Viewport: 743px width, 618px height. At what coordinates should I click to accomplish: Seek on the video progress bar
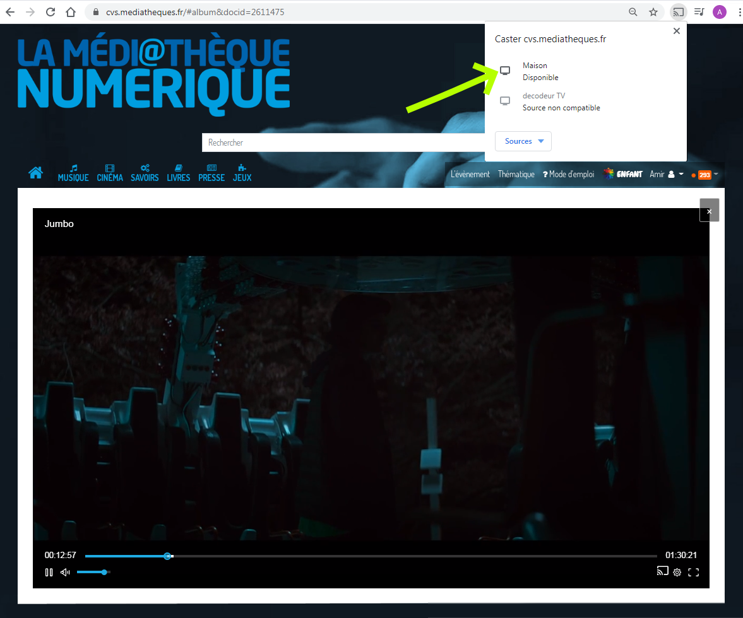[371, 556]
